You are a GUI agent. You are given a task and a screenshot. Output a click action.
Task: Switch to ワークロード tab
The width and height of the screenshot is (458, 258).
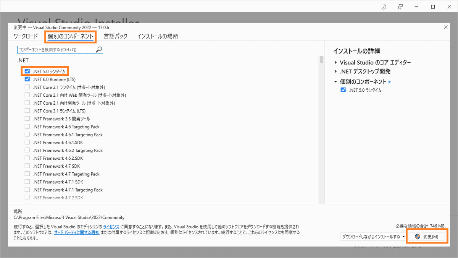26,36
